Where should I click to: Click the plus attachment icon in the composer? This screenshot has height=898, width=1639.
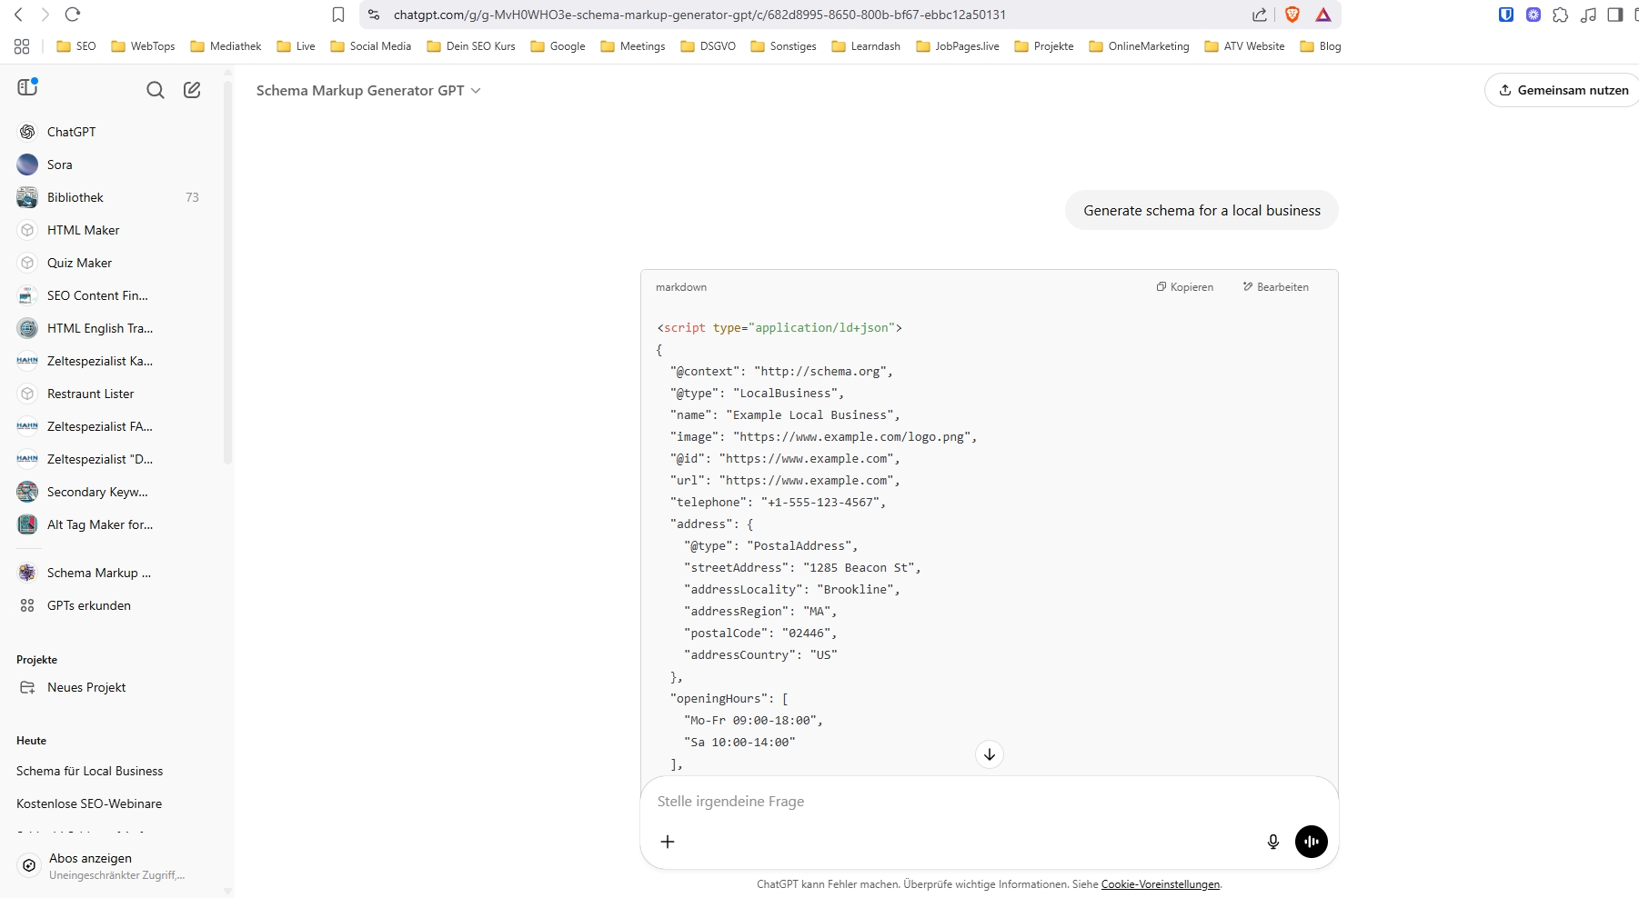[x=668, y=842]
